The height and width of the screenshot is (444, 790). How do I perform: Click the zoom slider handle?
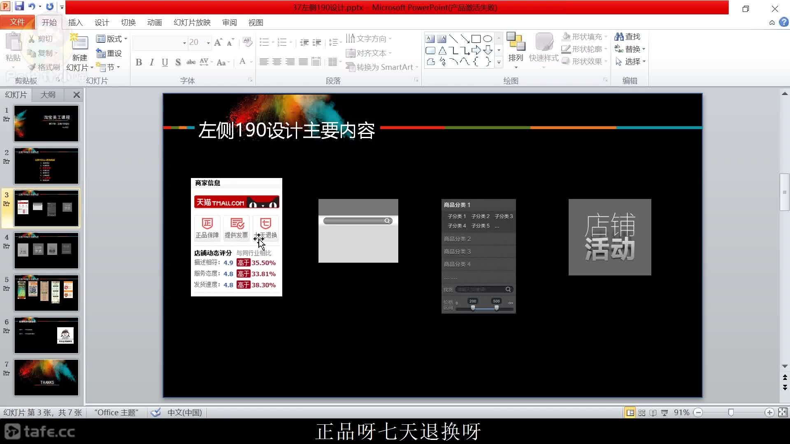tap(731, 412)
